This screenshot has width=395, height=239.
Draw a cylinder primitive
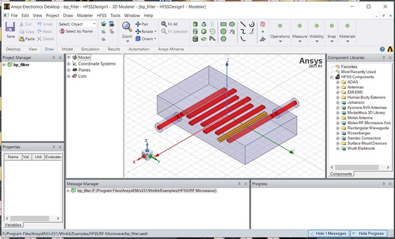point(195,31)
